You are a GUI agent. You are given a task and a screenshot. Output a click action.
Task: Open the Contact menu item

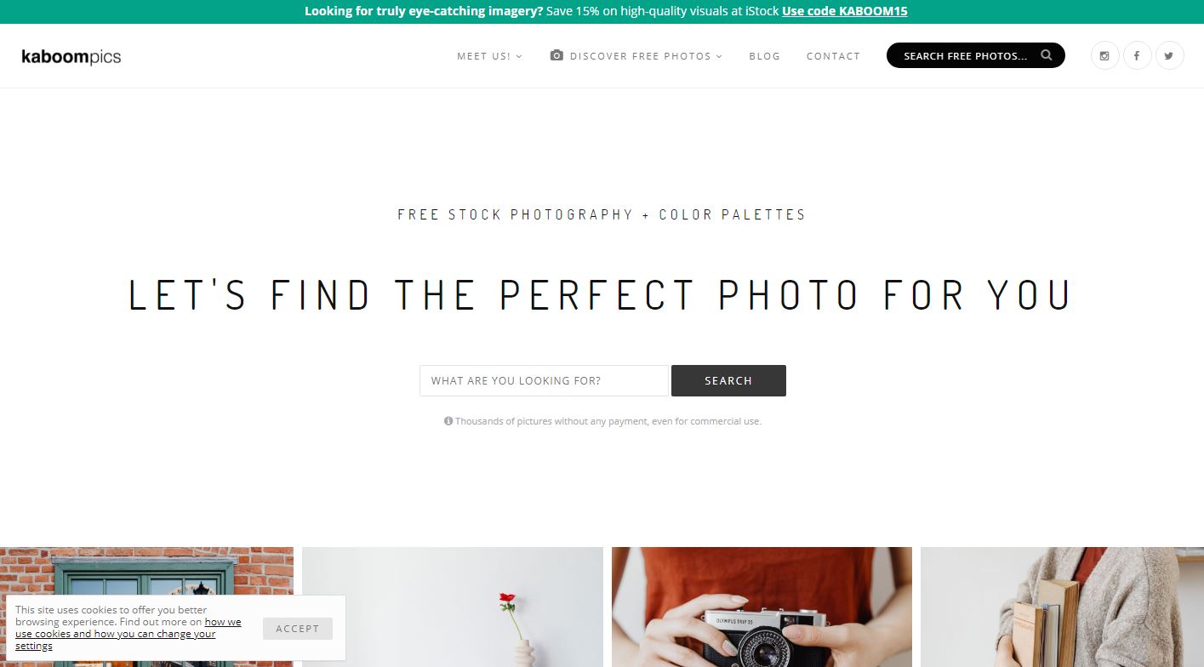(833, 56)
